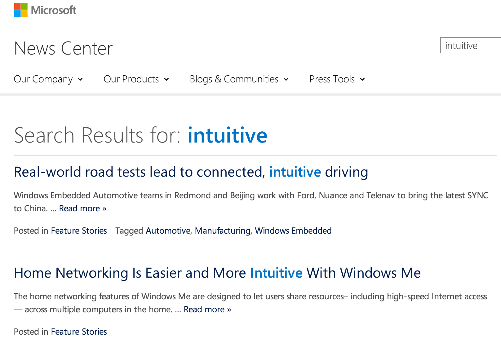The height and width of the screenshot is (352, 501).
Task: Click the Microsoft four-color logo icon
Action: pyautogui.click(x=21, y=10)
